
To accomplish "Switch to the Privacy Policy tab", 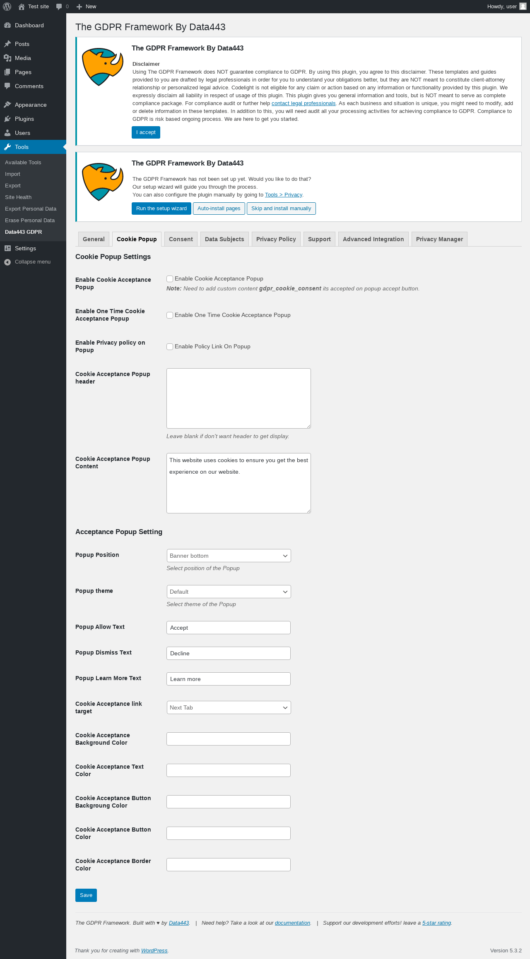I will 276,239.
